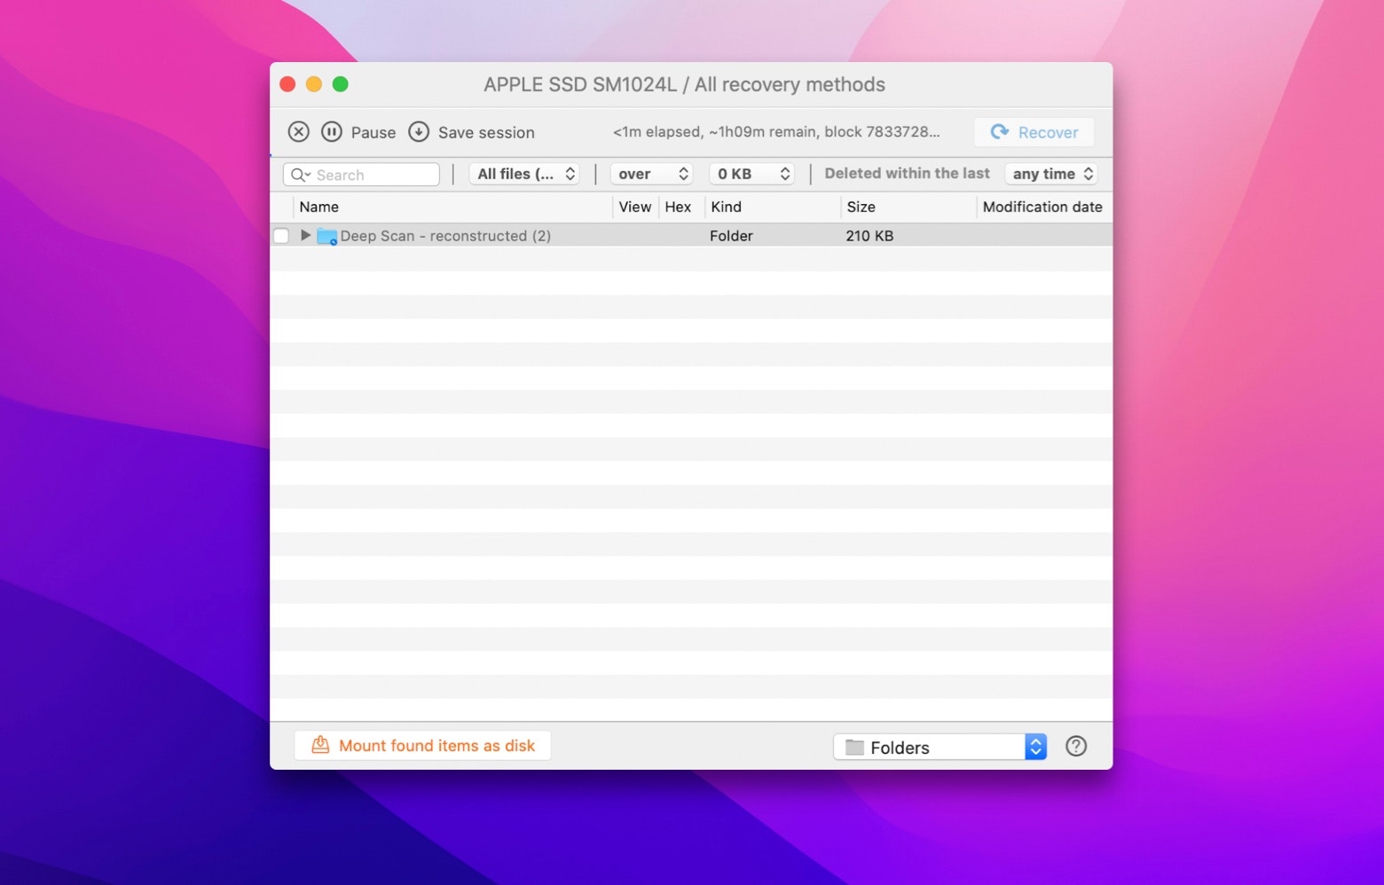Viewport: 1384px width, 885px height.
Task: Click Mount found items as disk
Action: [x=423, y=746]
